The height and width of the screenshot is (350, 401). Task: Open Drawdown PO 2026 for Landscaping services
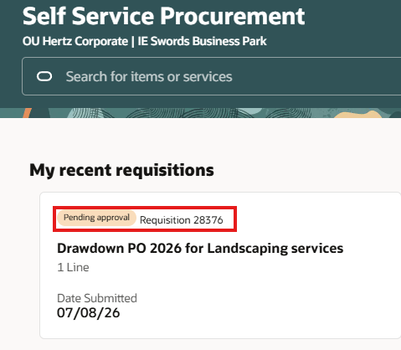coord(200,248)
